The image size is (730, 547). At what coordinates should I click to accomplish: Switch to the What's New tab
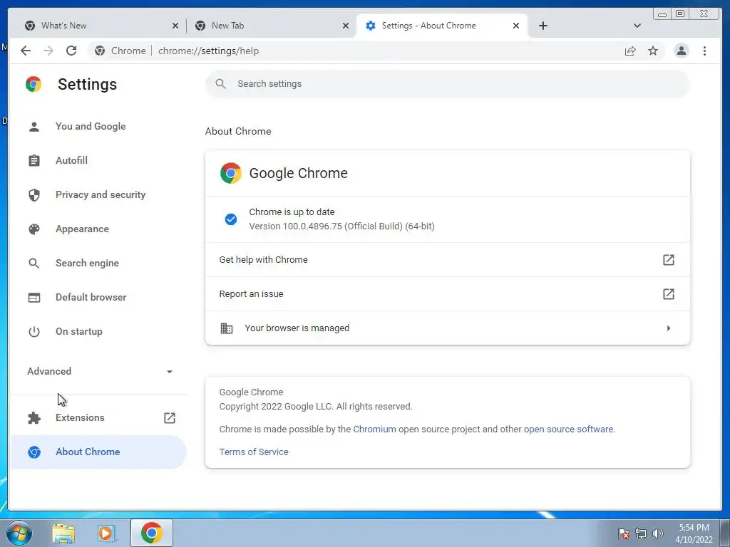pyautogui.click(x=101, y=26)
